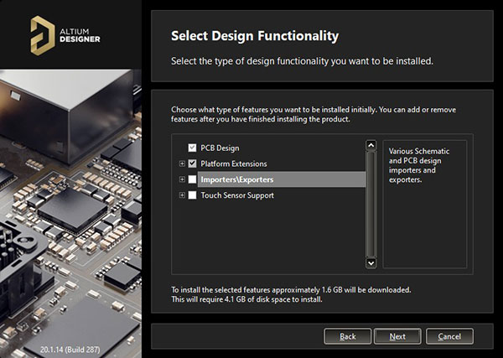Check the Touch Sensor Support checkbox

click(x=192, y=195)
